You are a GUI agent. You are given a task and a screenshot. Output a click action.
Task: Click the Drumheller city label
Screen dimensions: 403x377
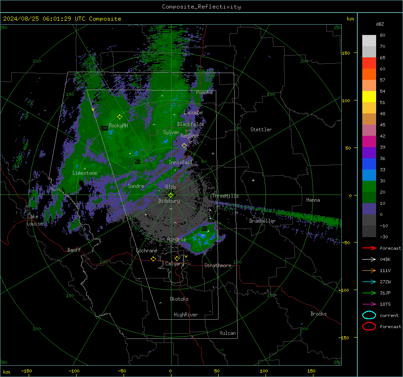tap(262, 221)
